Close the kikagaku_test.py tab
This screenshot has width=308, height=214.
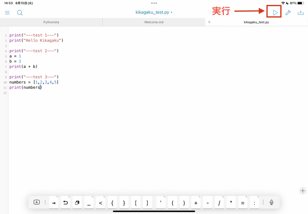(x=209, y=22)
